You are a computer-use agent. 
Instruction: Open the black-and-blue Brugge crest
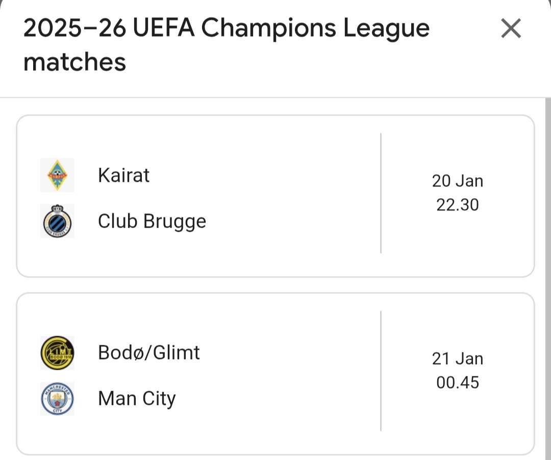(57, 221)
